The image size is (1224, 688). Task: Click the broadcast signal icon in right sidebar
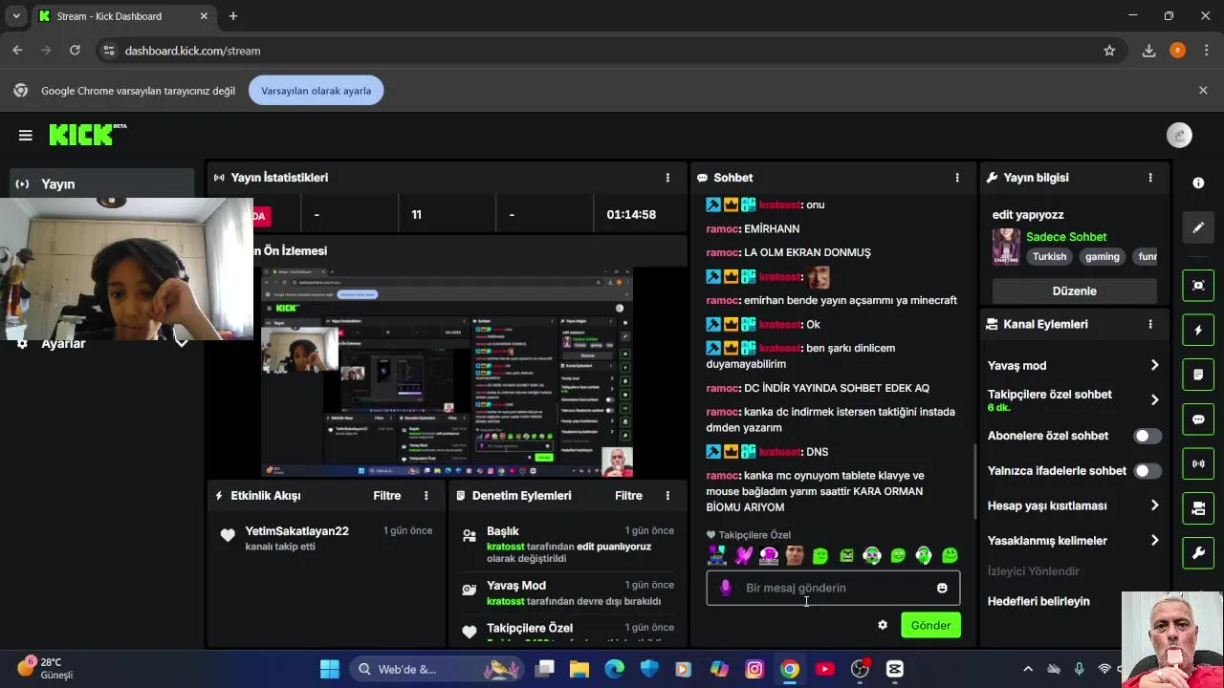pyautogui.click(x=1198, y=464)
